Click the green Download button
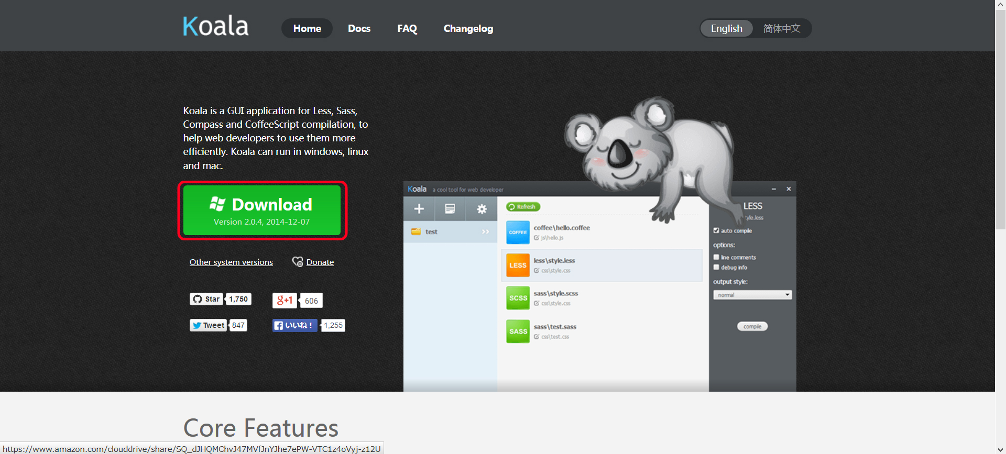 click(x=262, y=210)
